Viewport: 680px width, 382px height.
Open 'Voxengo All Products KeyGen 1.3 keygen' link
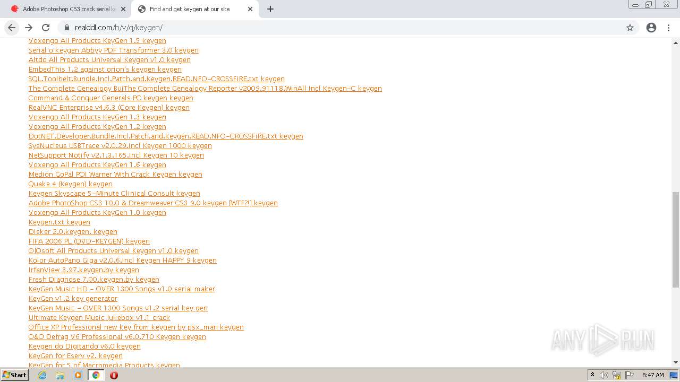[97, 117]
